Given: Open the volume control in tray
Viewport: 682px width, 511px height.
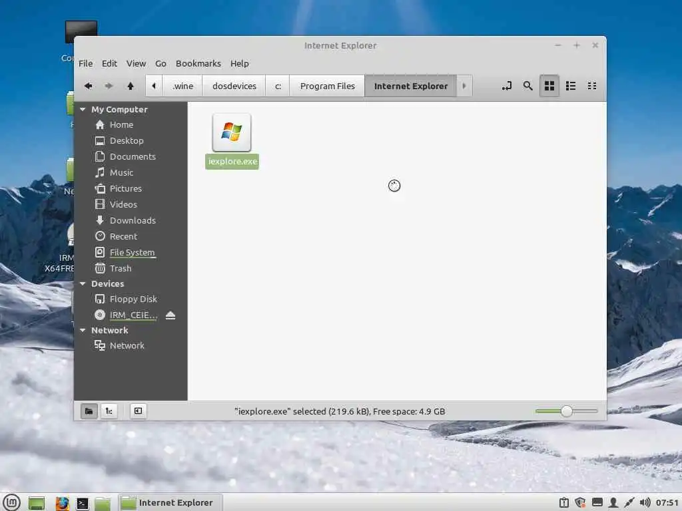Looking at the screenshot, I should (645, 503).
